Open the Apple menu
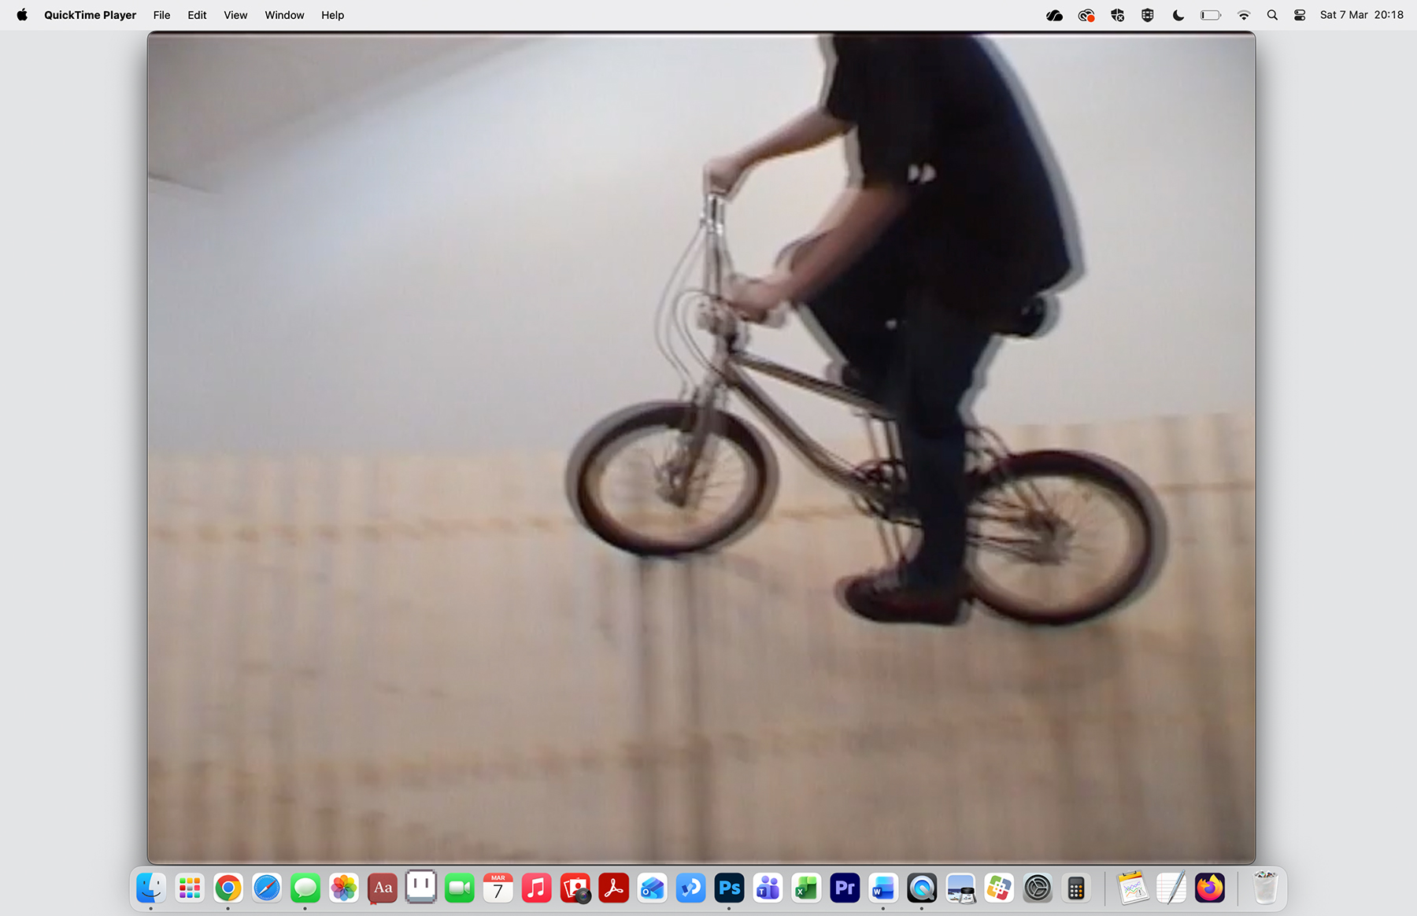Image resolution: width=1417 pixels, height=916 pixels. (22, 15)
